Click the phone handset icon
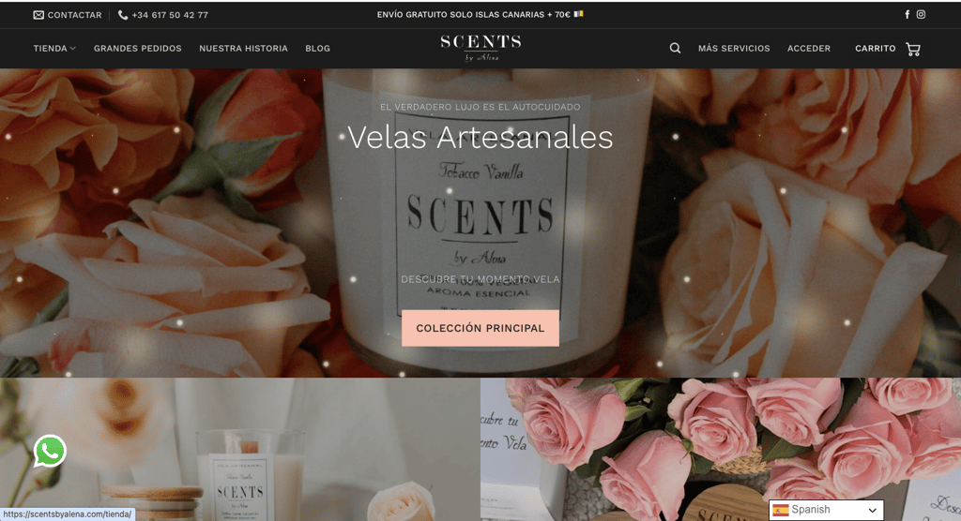961x521 pixels. pyautogui.click(x=123, y=15)
